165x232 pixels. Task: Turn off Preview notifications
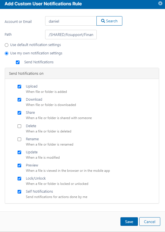[x=19, y=165]
